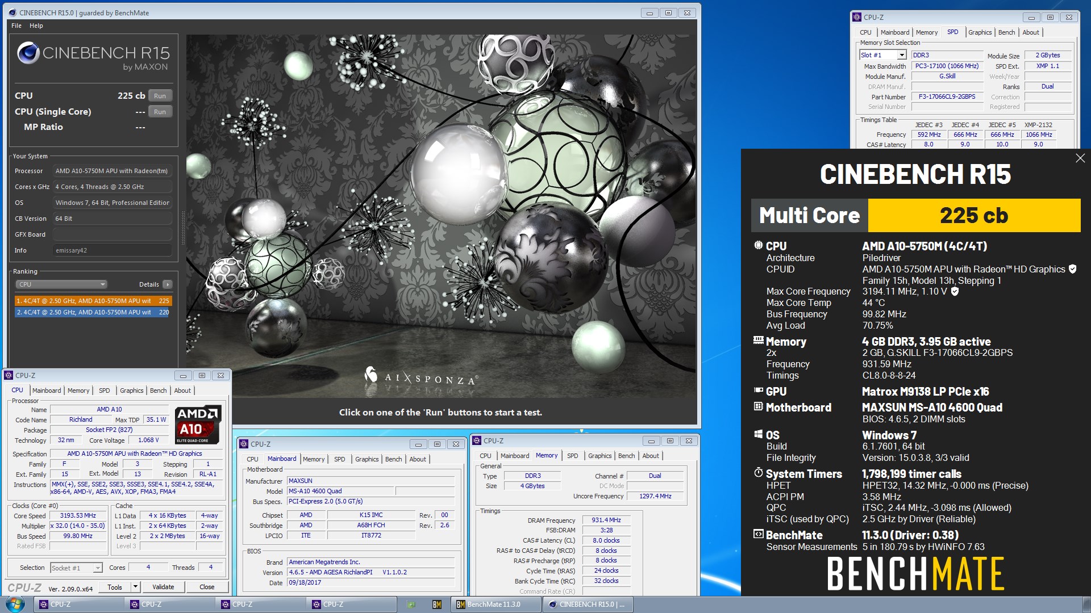Click CPU-Z SPD window title bar icon
The image size is (1091, 613).
pos(857,17)
